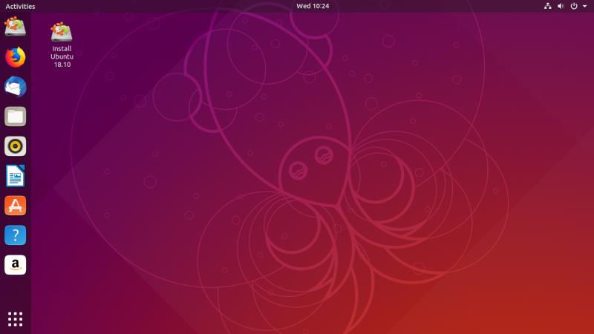Select the "Install Ubuntu 18.10" desktop label
The height and width of the screenshot is (334, 594).
tap(62, 56)
